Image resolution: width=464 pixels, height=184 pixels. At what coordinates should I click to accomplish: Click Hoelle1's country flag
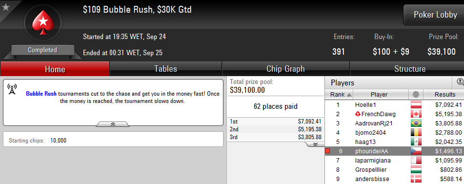pyautogui.click(x=416, y=105)
